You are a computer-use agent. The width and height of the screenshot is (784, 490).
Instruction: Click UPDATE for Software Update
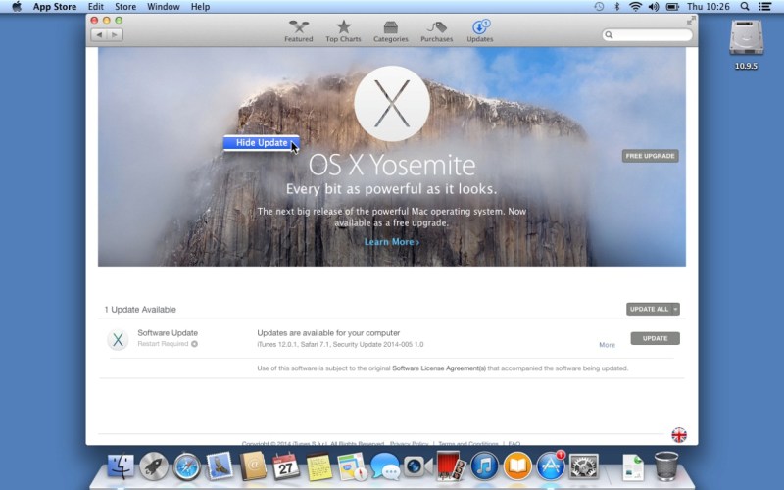pyautogui.click(x=655, y=338)
